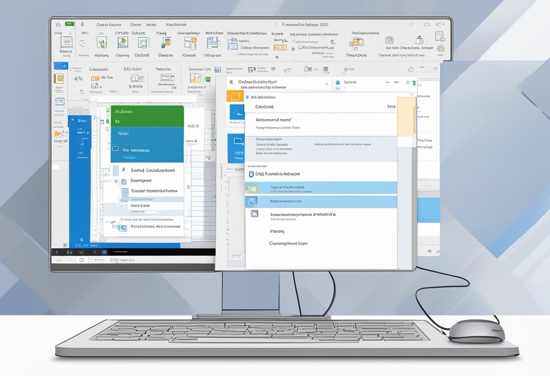
Task: Click the round blue icon in the dialog header
Action: (x=337, y=83)
